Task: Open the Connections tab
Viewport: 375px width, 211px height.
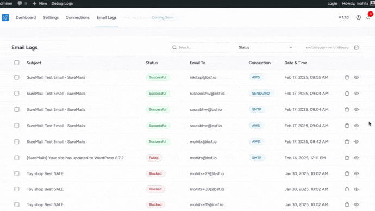Action: coord(78,17)
